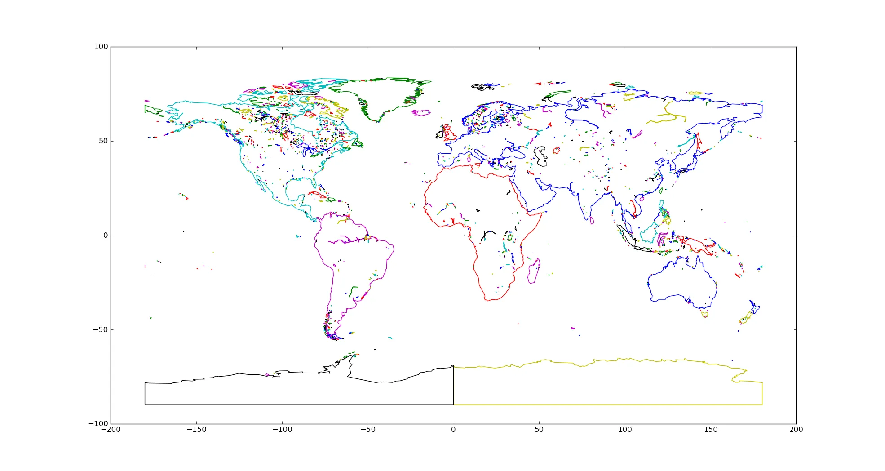Viewport: 885px width, 471px height.
Task: Click the y-axis tick label 50
Action: 103,141
